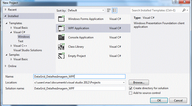Click the WPF Application template icon
The height and width of the screenshot is (106, 192).
(61, 28)
